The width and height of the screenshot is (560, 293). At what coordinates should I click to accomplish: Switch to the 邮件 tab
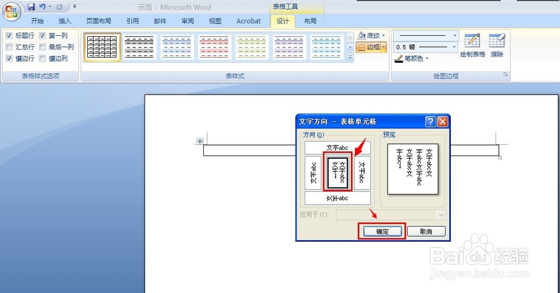[x=160, y=21]
